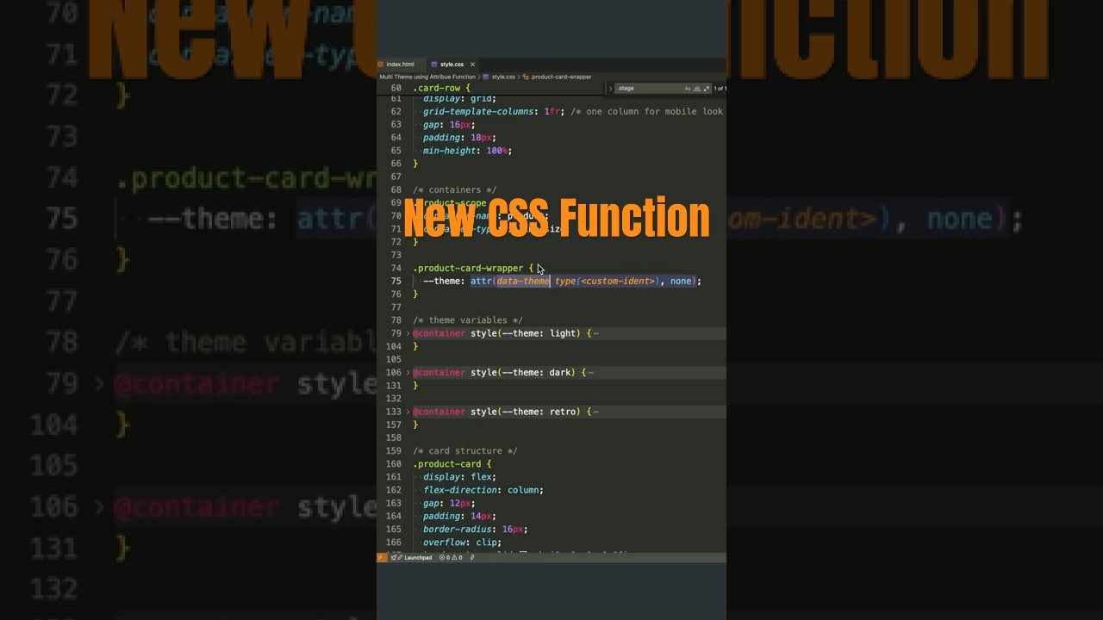Screen dimensions: 1103x620
Task: Click 'flex-direction: column' on line 162
Action: (x=483, y=490)
